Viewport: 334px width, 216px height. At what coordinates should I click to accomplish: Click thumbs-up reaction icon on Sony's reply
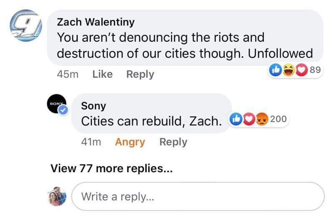(x=236, y=119)
